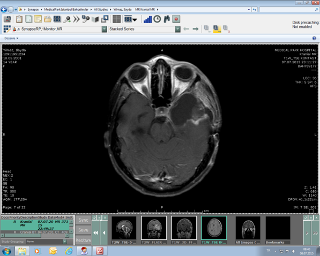This screenshot has height=256, width=320.
Task: Click the 3D cube icon
Action: (95, 19)
